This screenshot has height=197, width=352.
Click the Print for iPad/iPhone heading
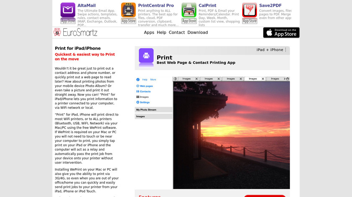click(x=78, y=48)
